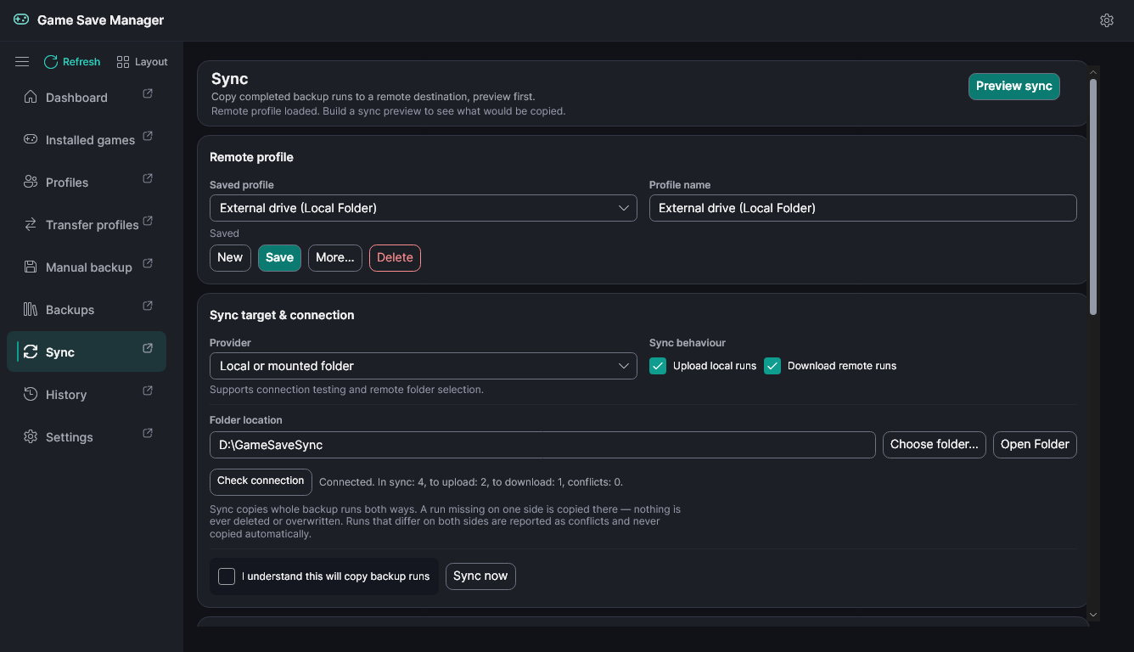Click the Game Save Manager controller logo
This screenshot has height=652, width=1134.
tap(21, 20)
